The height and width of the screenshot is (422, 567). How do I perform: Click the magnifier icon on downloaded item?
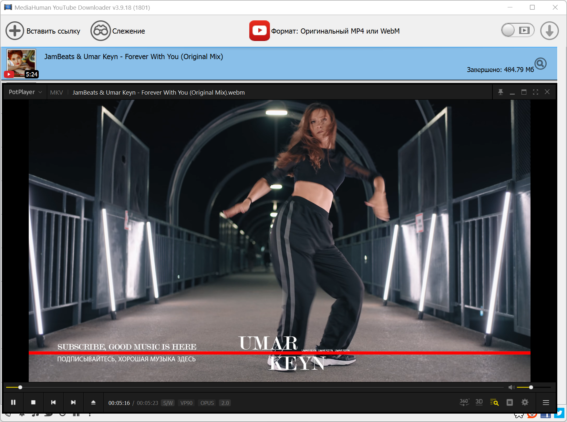click(540, 64)
